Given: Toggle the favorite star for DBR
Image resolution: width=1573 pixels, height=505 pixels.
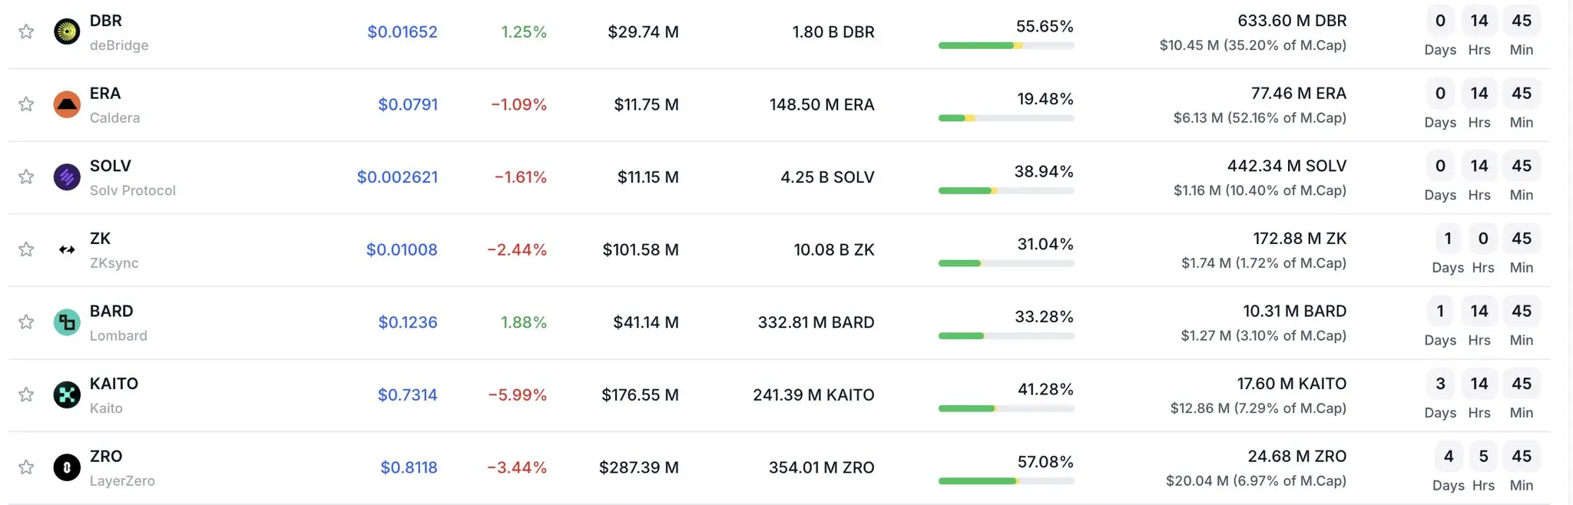Looking at the screenshot, I should pos(26,31).
